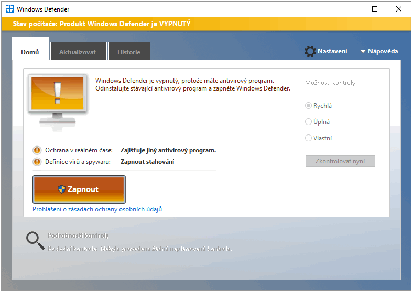Open Nastavení via the gear icon

click(310, 51)
